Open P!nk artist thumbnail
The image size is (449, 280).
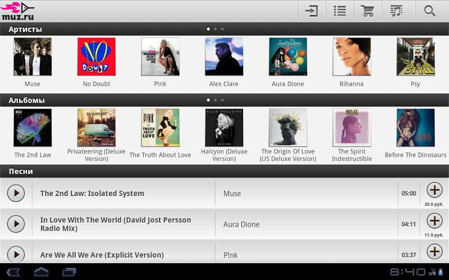pyautogui.click(x=161, y=57)
